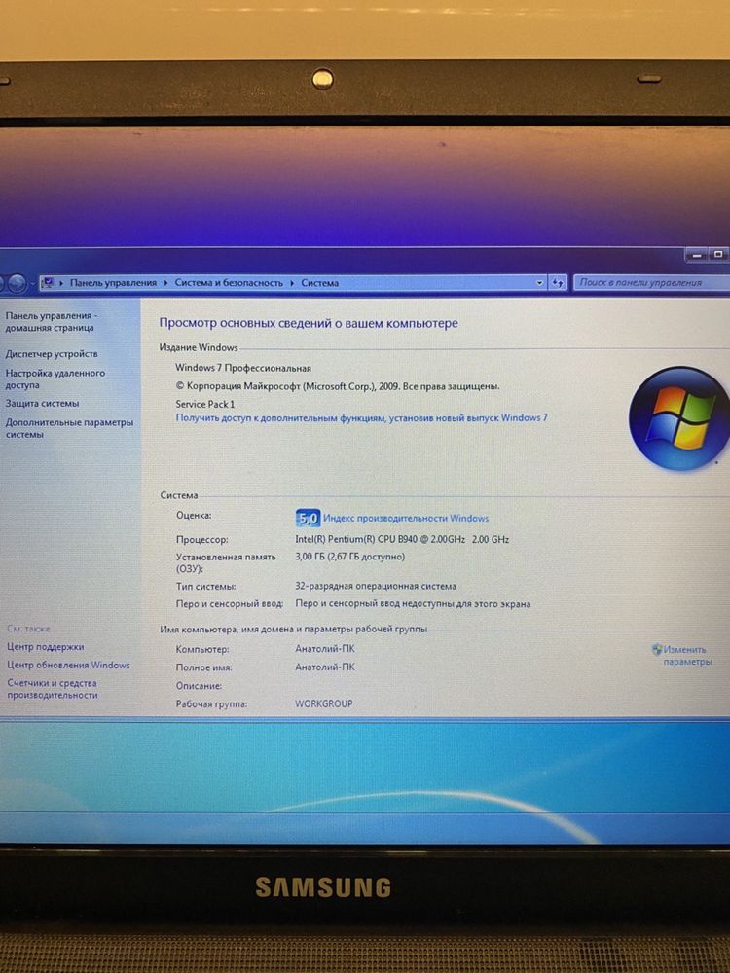730x973 pixels.
Task: Open 'Центр поддержки' link
Action: coord(46,647)
